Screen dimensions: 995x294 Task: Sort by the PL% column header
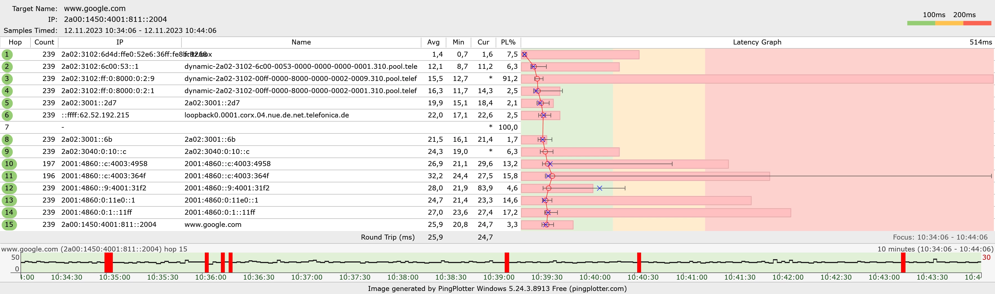(508, 42)
